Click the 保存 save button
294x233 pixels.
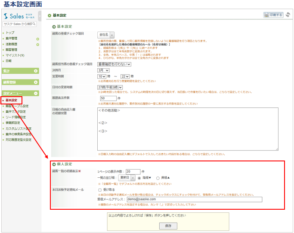click(168, 226)
